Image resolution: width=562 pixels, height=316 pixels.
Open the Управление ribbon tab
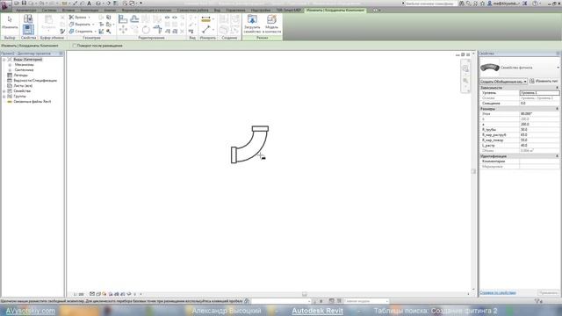[x=235, y=11]
